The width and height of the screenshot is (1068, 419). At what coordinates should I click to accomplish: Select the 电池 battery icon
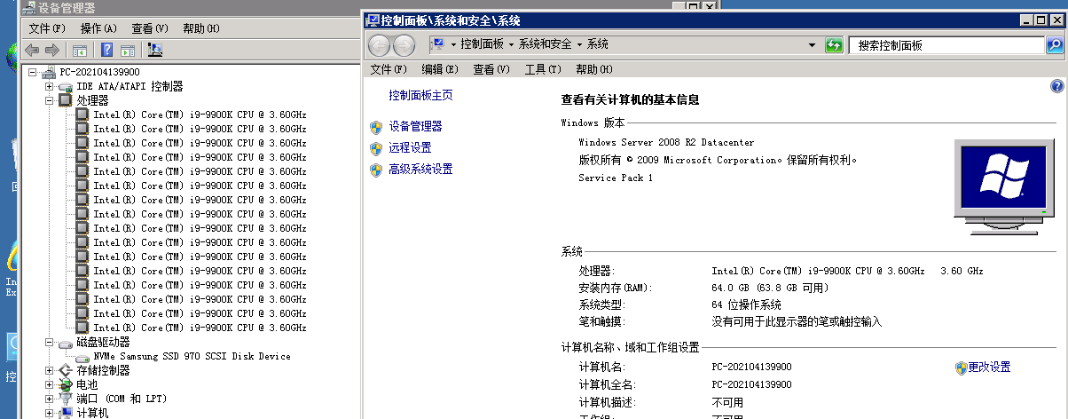pyautogui.click(x=65, y=385)
